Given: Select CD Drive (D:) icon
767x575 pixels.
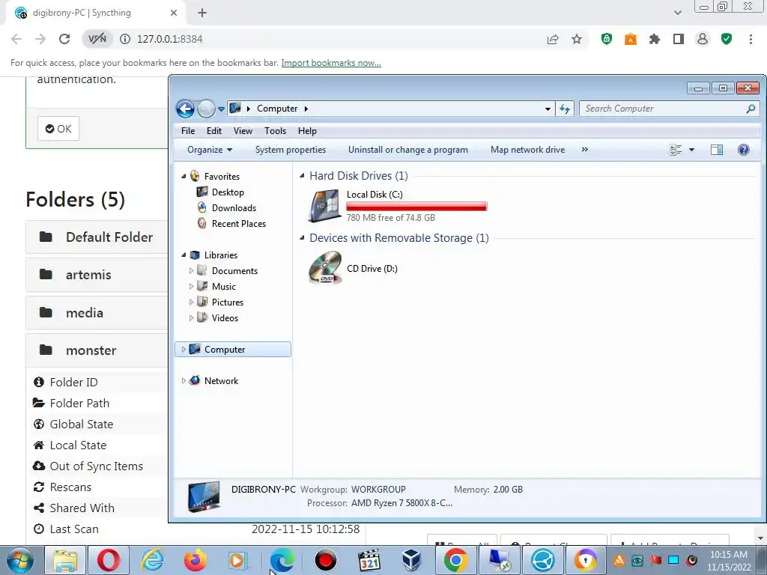Looking at the screenshot, I should (325, 268).
